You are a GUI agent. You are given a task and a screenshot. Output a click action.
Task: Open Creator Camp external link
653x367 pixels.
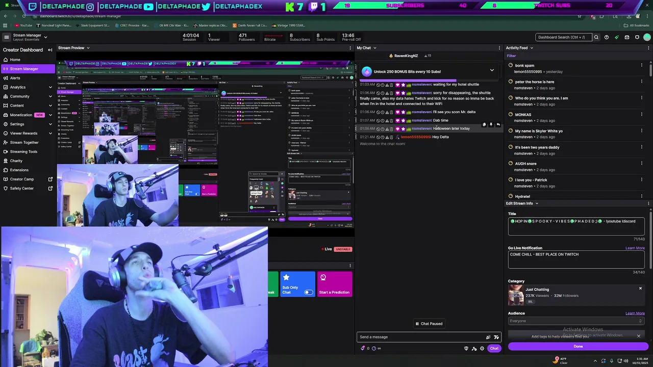click(51, 179)
